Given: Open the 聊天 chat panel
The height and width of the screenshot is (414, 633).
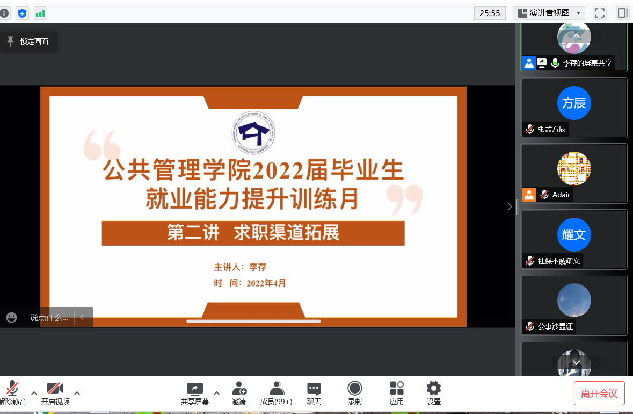Looking at the screenshot, I should click(x=314, y=393).
